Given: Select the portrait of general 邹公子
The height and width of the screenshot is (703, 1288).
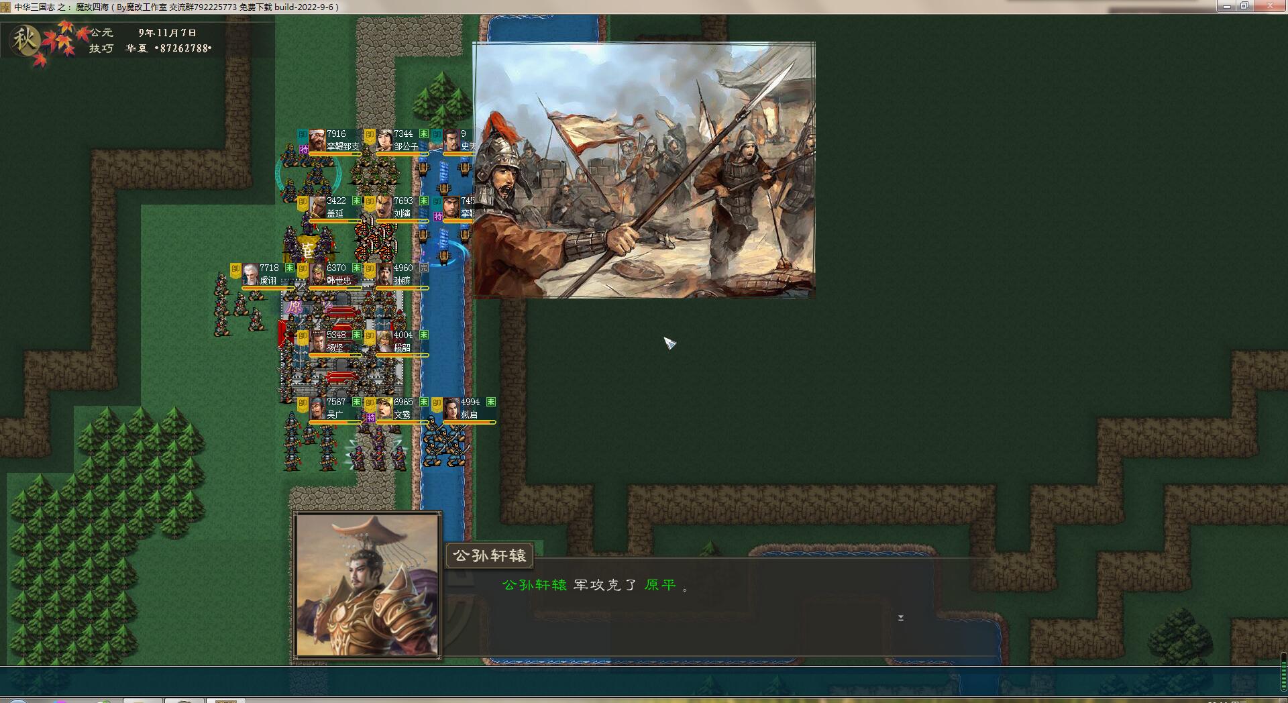Looking at the screenshot, I should tap(384, 140).
